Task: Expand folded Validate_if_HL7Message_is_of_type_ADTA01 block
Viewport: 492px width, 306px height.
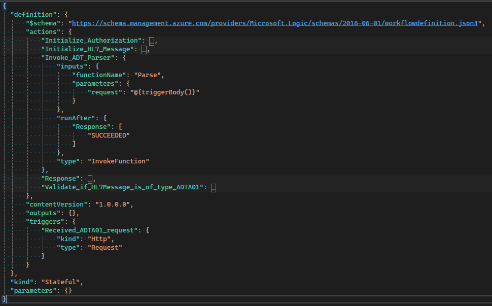Action: point(214,188)
